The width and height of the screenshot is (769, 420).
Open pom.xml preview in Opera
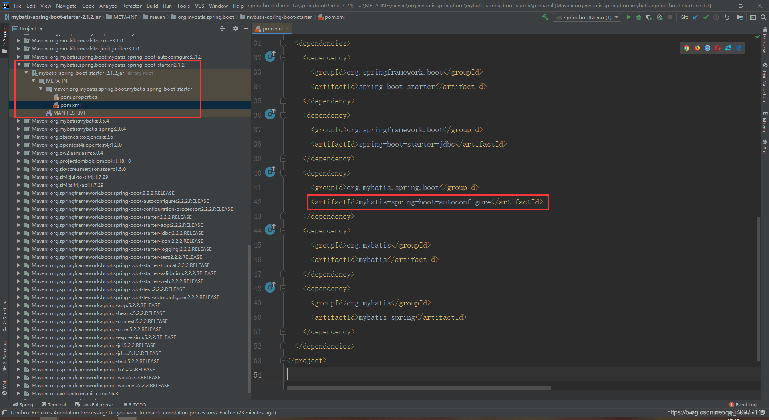[718, 48]
